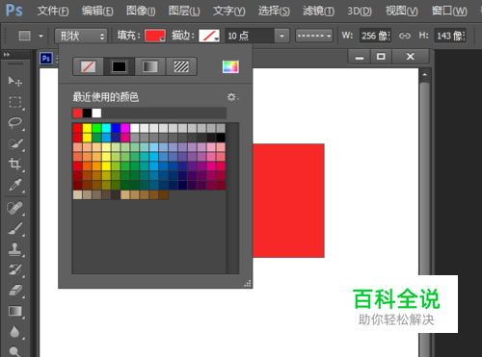The image size is (482, 357).
Task: Select the Rectangular Marquee tool
Action: pos(14,102)
